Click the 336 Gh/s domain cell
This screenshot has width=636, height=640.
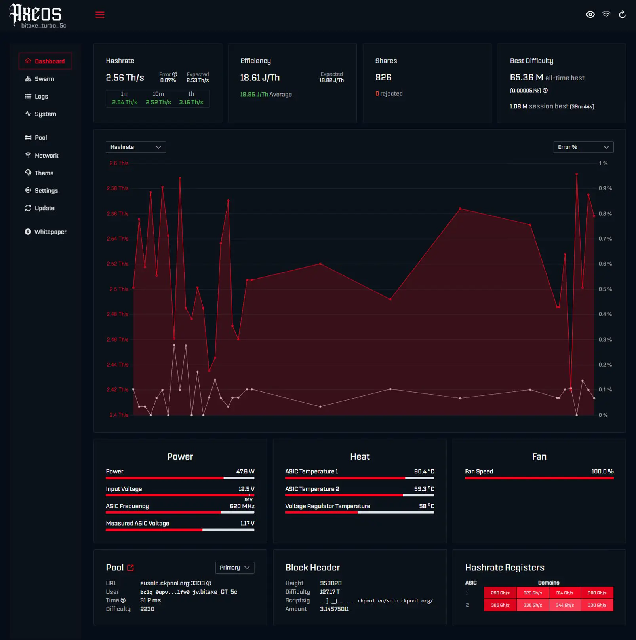point(533,605)
